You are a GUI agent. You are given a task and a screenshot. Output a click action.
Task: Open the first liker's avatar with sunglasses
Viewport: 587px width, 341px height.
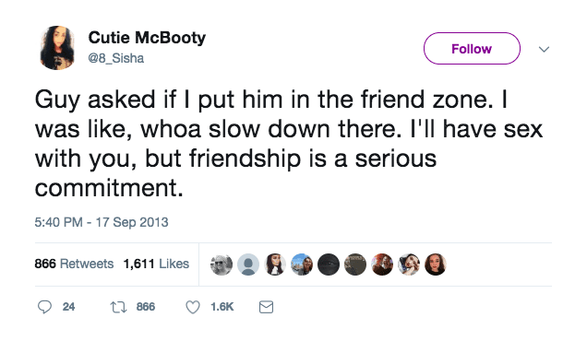(x=222, y=265)
